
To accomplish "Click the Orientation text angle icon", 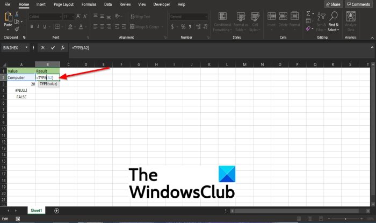I will 117,16.
